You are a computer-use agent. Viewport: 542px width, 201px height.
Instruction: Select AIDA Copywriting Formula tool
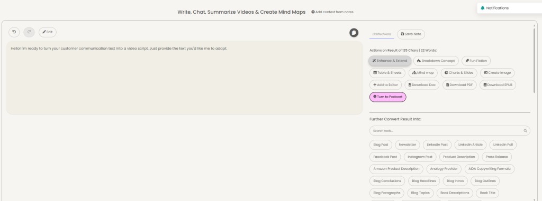(490, 169)
